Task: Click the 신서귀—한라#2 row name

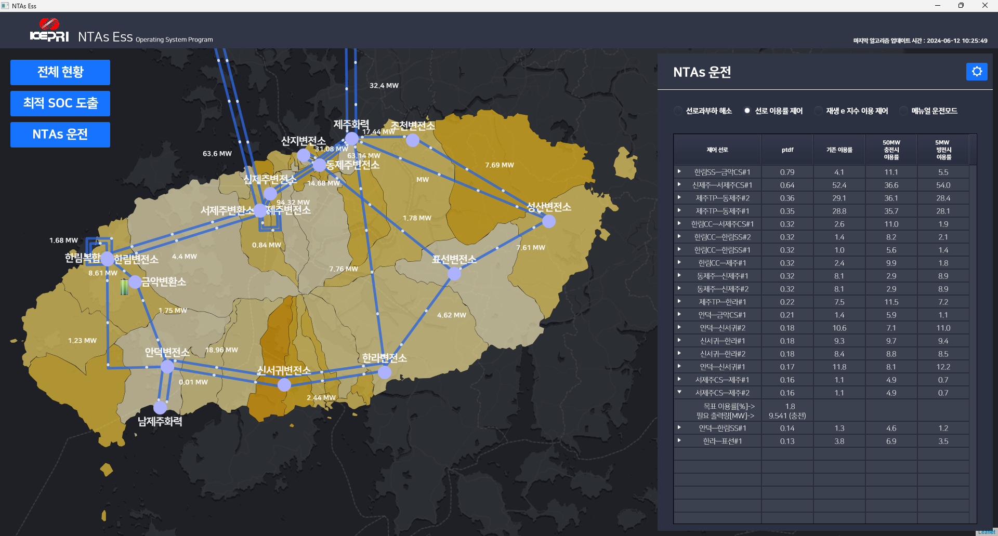Action: pos(723,354)
